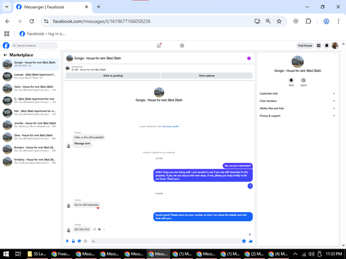Open Windows Start menu
Viewport: 346px width, 259px height.
[x=6, y=254]
